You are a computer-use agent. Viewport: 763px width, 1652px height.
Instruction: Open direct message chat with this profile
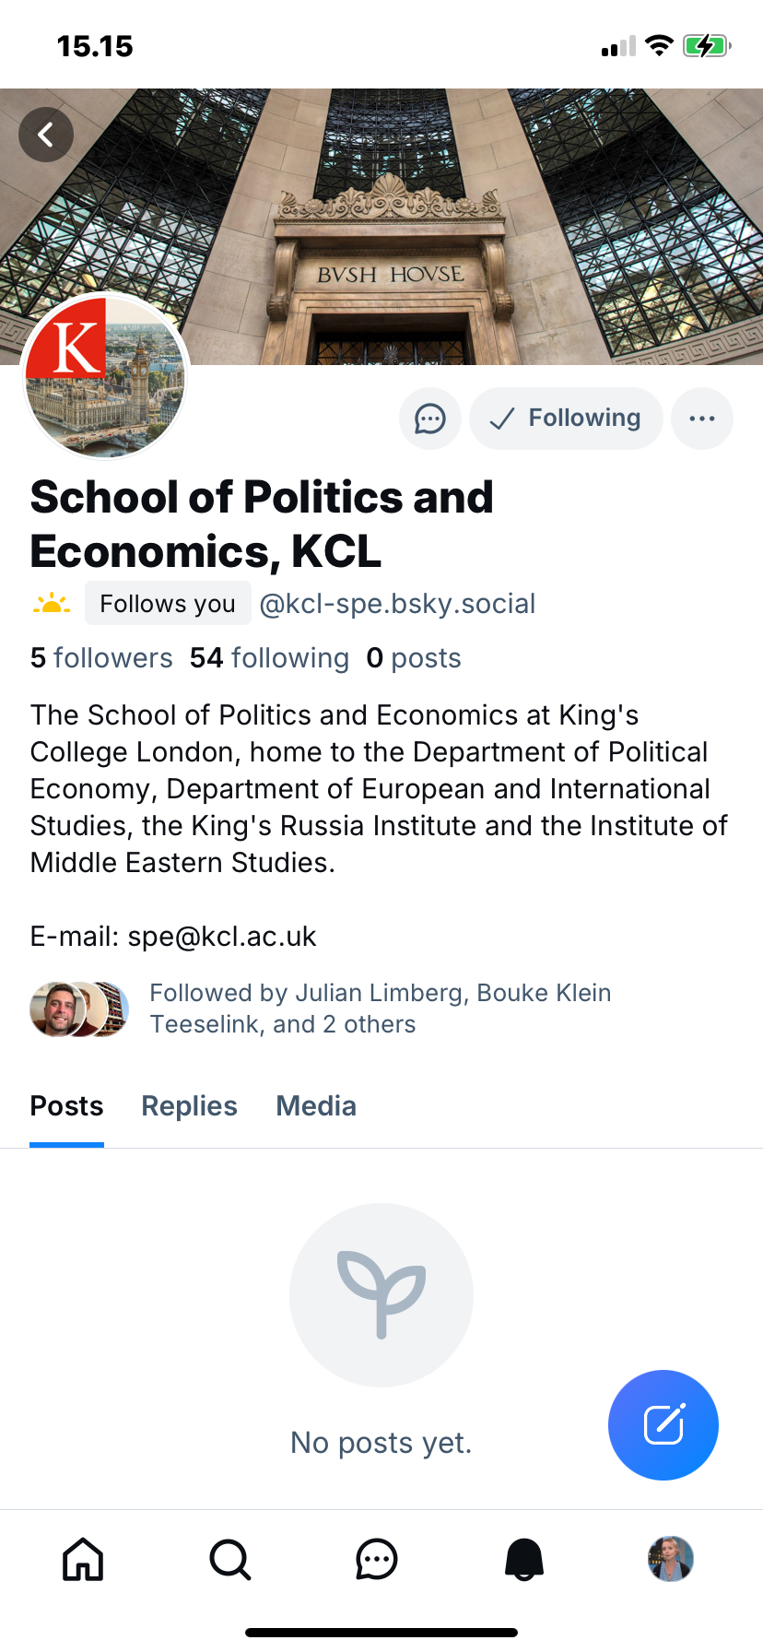pyautogui.click(x=429, y=419)
